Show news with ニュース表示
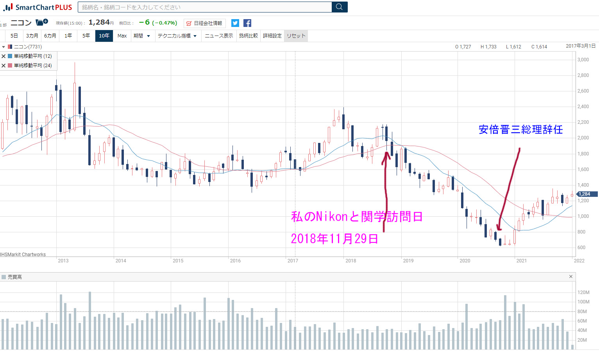The image size is (599, 353). tap(219, 36)
